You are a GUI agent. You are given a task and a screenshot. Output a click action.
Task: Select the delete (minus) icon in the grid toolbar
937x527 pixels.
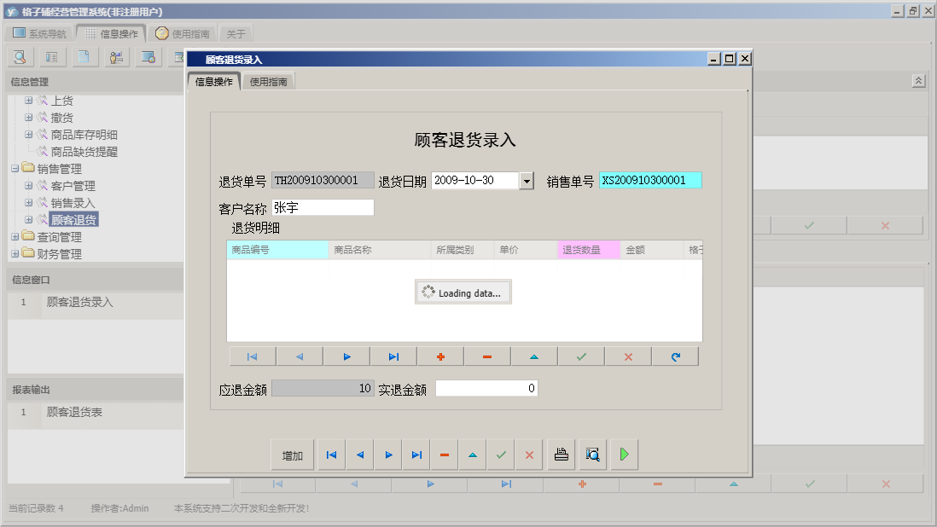[486, 356]
